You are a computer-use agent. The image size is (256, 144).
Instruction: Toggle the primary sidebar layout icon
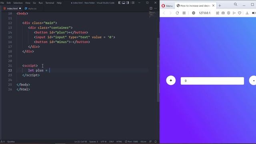120,3
